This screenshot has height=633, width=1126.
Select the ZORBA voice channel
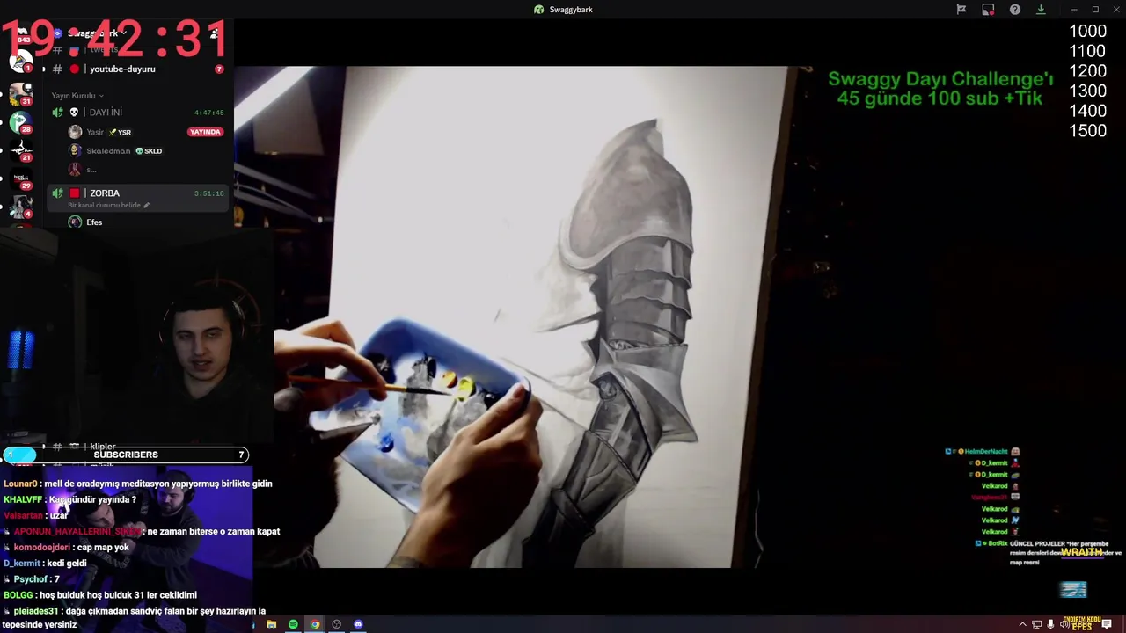pos(139,198)
